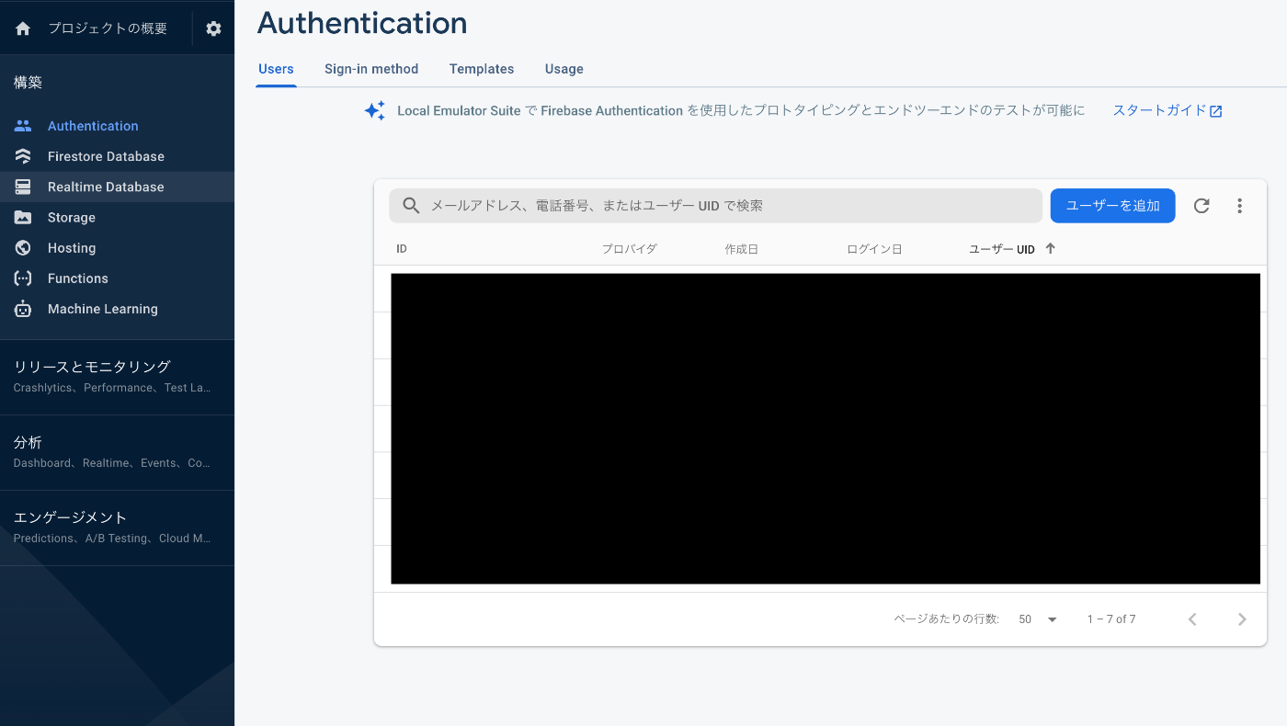Screen dimensions: 1287x726
Task: Expand 分析 section
Action: coord(117,452)
